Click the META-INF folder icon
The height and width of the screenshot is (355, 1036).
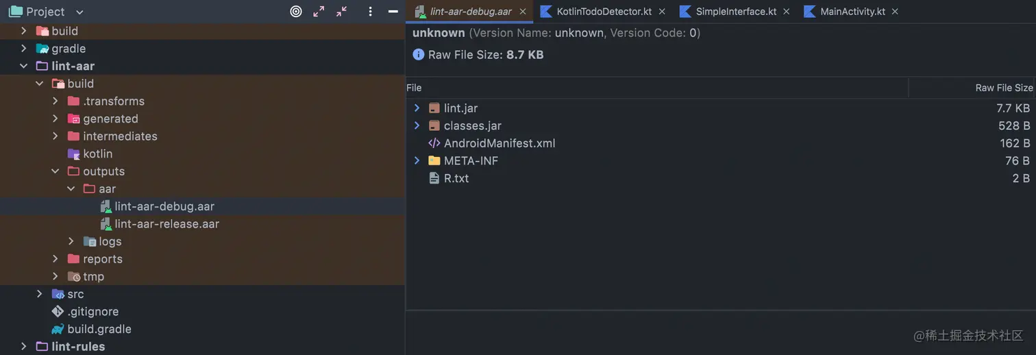(x=434, y=160)
